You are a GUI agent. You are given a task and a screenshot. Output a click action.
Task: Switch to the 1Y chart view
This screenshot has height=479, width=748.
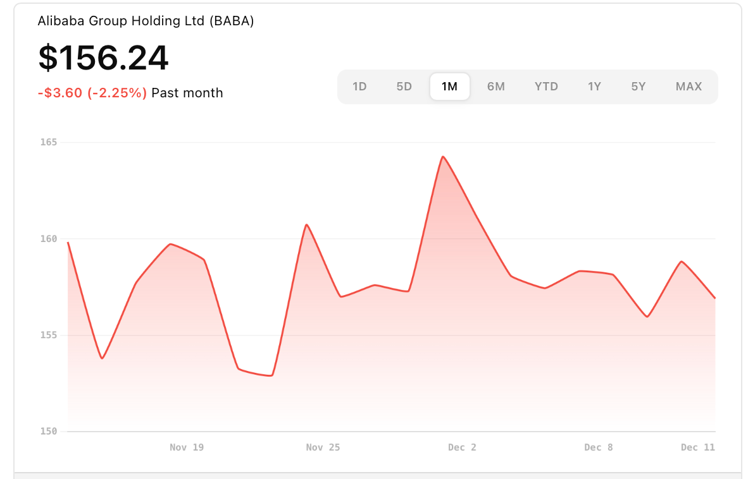[x=594, y=87]
